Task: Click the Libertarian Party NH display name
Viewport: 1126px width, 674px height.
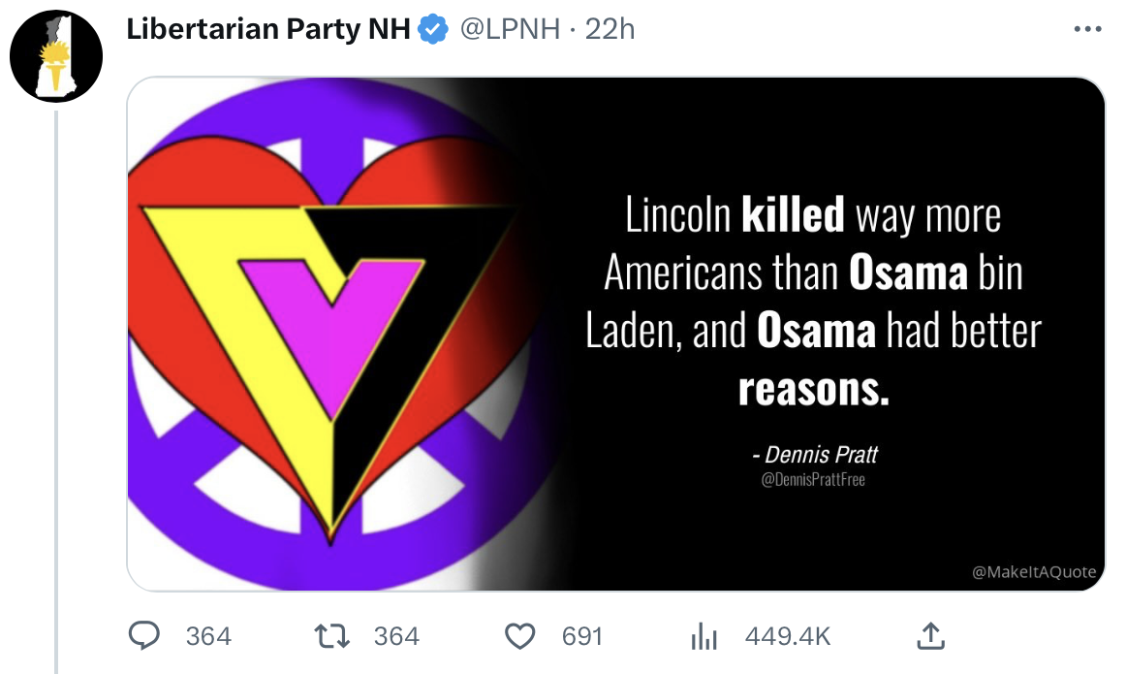Action: tap(269, 30)
